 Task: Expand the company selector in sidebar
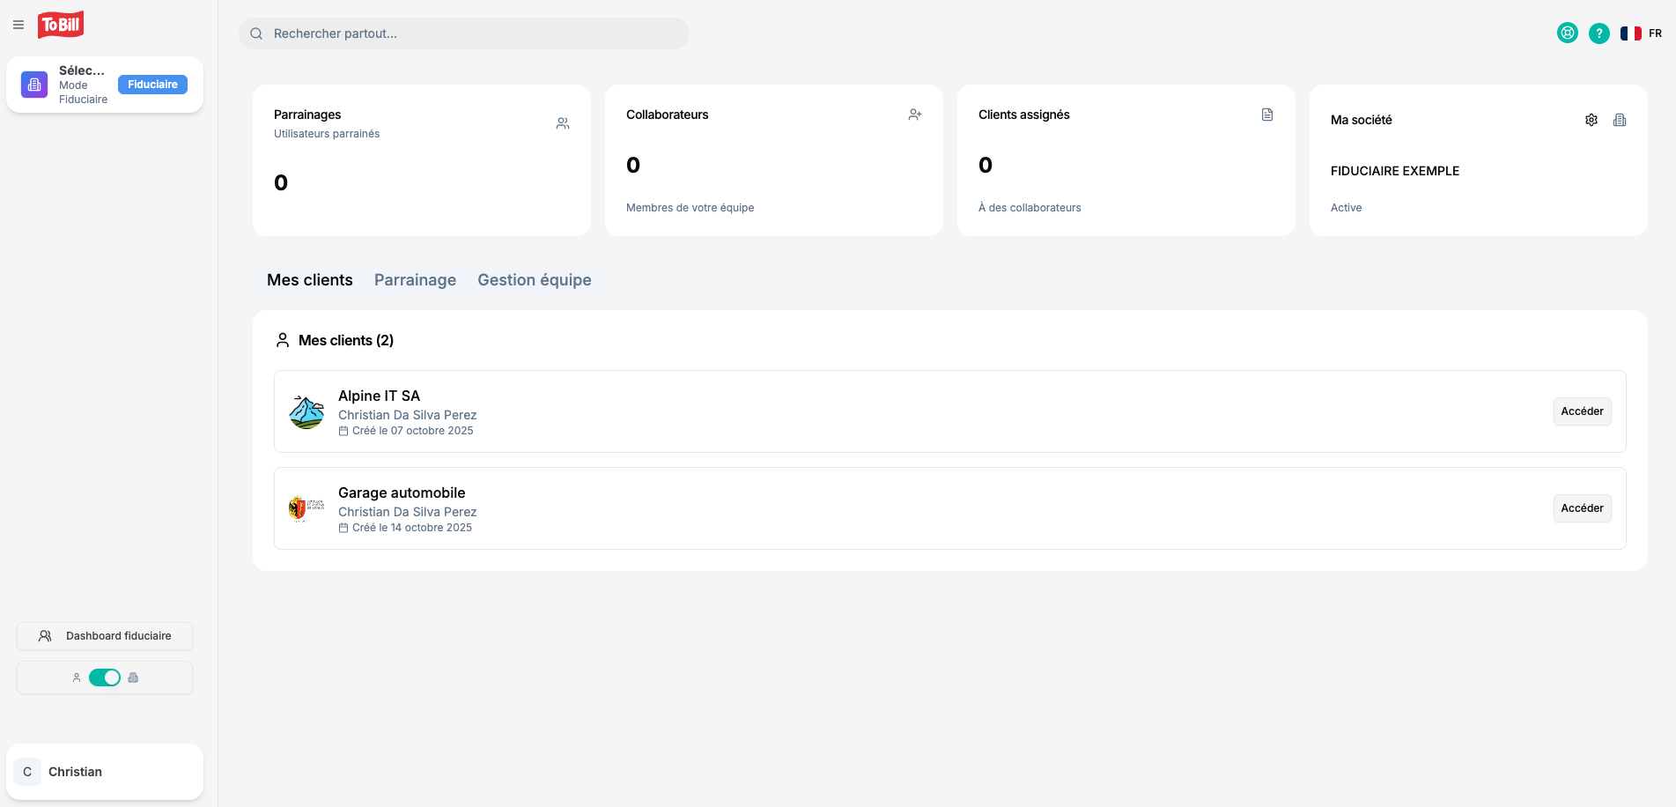[x=104, y=85]
